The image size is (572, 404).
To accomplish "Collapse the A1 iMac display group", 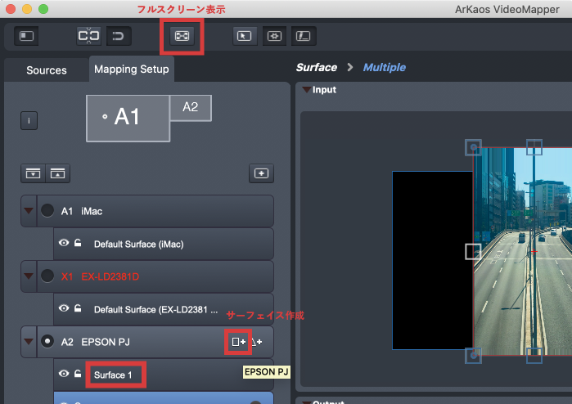I will pos(29,210).
